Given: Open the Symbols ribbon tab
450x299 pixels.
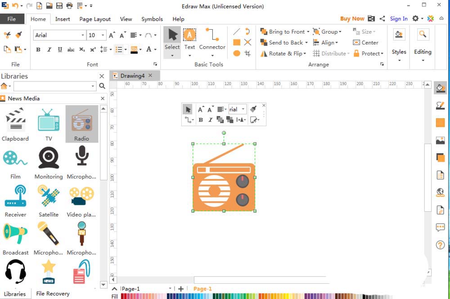Looking at the screenshot, I should [152, 19].
